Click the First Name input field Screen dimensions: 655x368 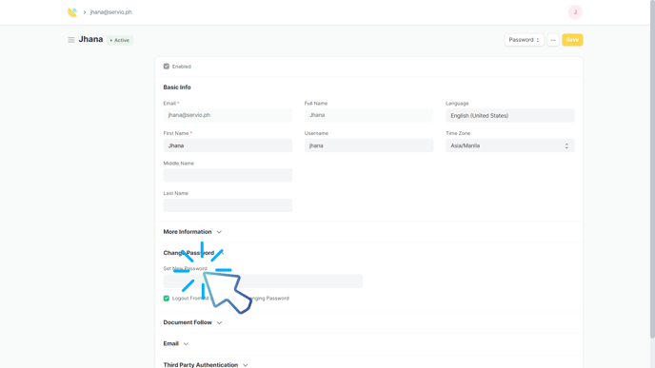pyautogui.click(x=228, y=145)
